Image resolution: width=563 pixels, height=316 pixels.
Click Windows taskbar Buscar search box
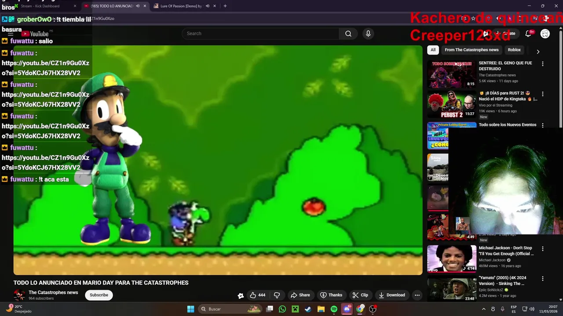230,309
